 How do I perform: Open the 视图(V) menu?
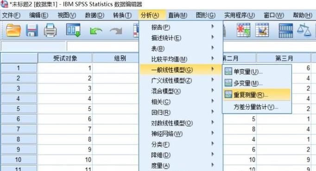point(67,15)
